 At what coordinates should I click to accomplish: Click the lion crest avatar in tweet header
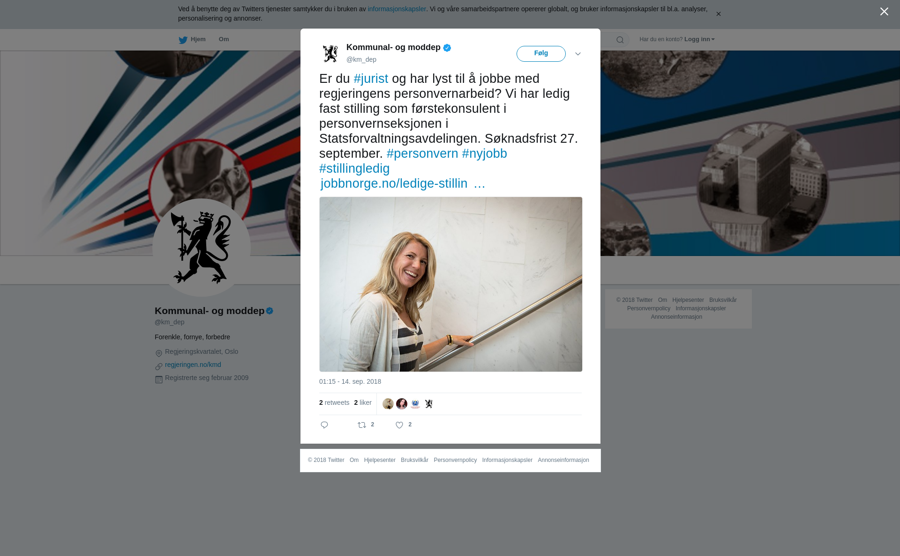click(330, 54)
